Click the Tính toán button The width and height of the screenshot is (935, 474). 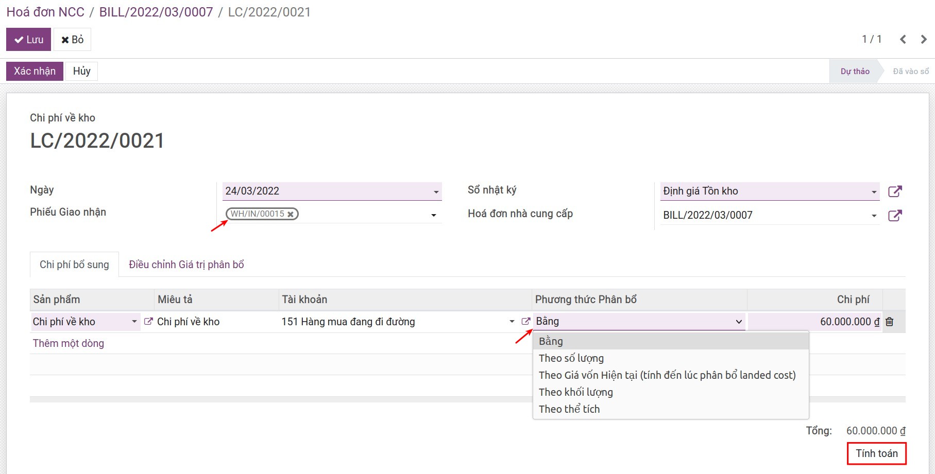point(876,453)
